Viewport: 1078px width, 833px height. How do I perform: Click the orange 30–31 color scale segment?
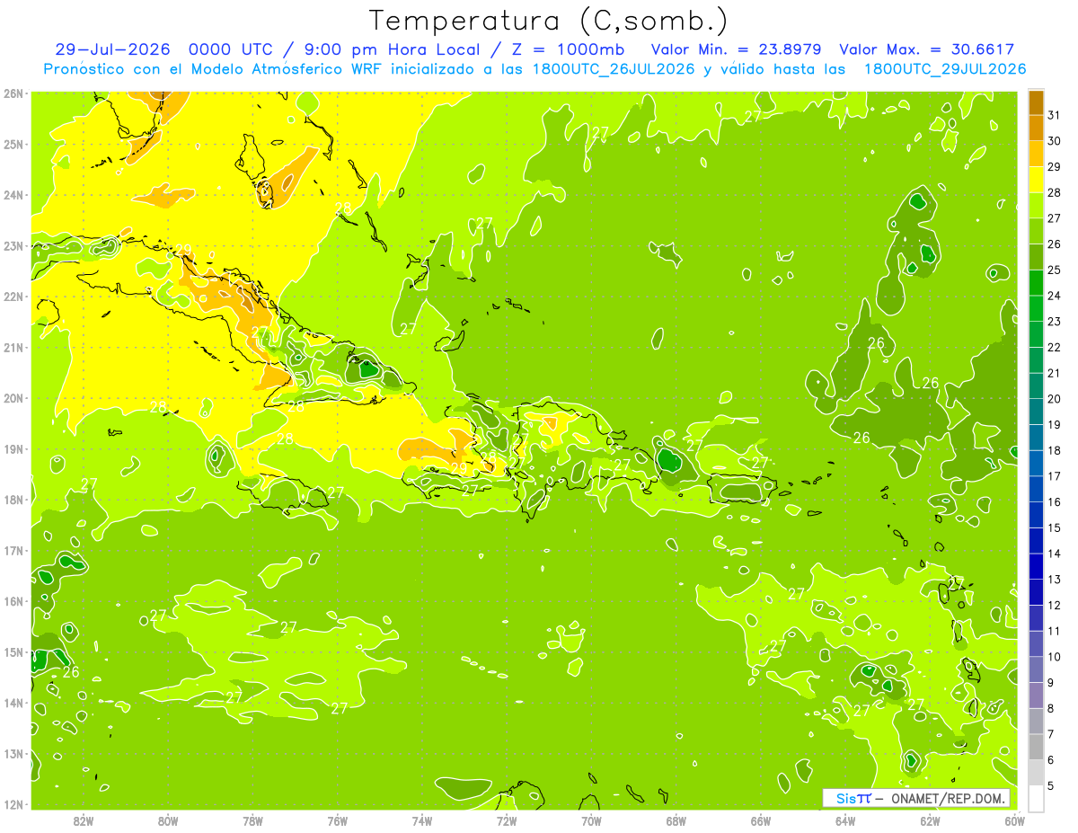click(1036, 128)
